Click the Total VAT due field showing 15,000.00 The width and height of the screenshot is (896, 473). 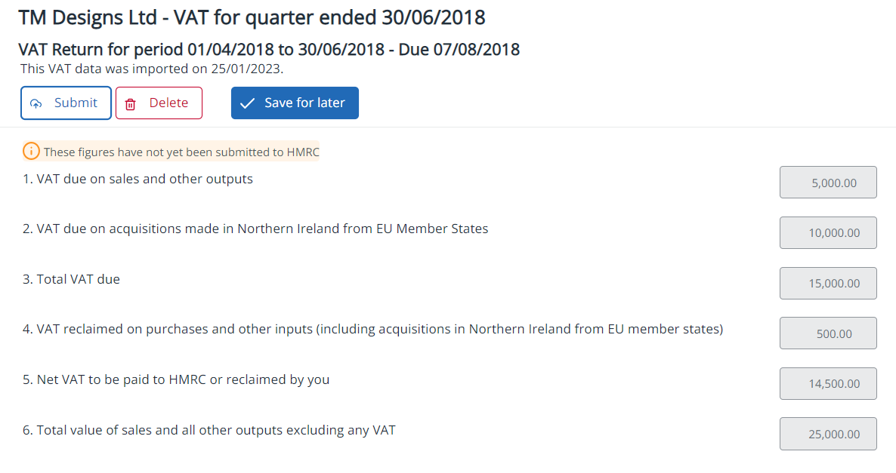click(x=828, y=283)
